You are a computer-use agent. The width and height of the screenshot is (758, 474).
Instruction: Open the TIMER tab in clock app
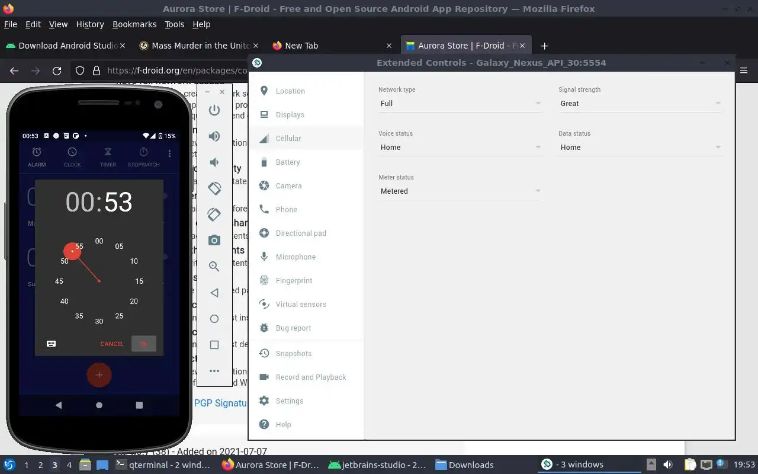(108, 158)
